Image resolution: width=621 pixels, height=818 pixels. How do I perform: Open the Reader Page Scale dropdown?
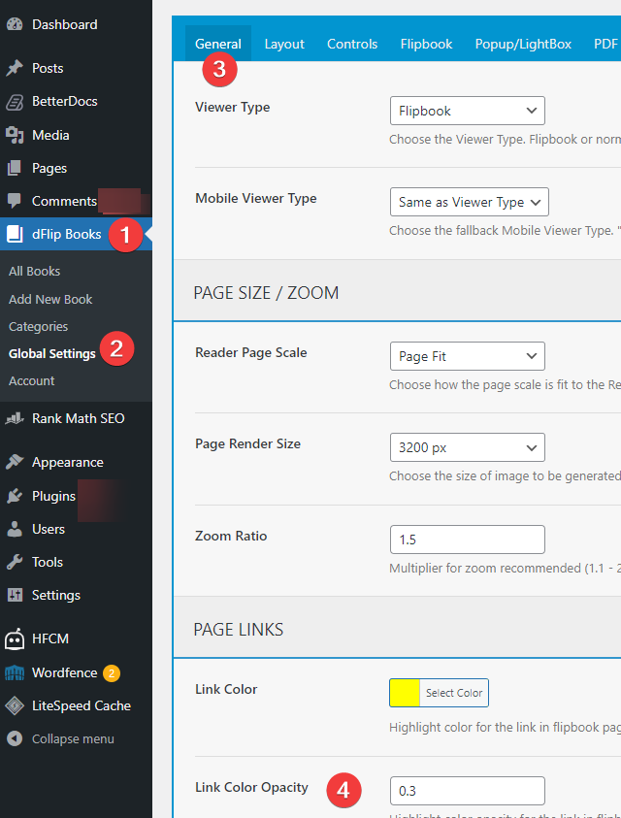point(467,356)
